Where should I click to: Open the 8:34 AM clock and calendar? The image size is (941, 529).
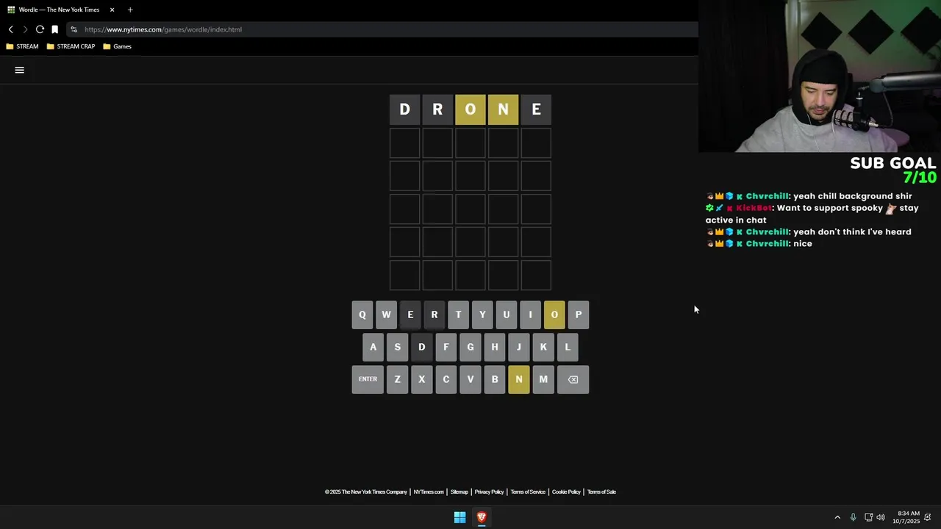[x=906, y=517]
